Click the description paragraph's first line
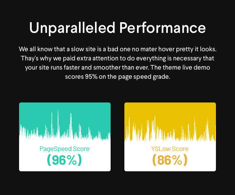The height and width of the screenshot is (195, 235). coord(117,49)
